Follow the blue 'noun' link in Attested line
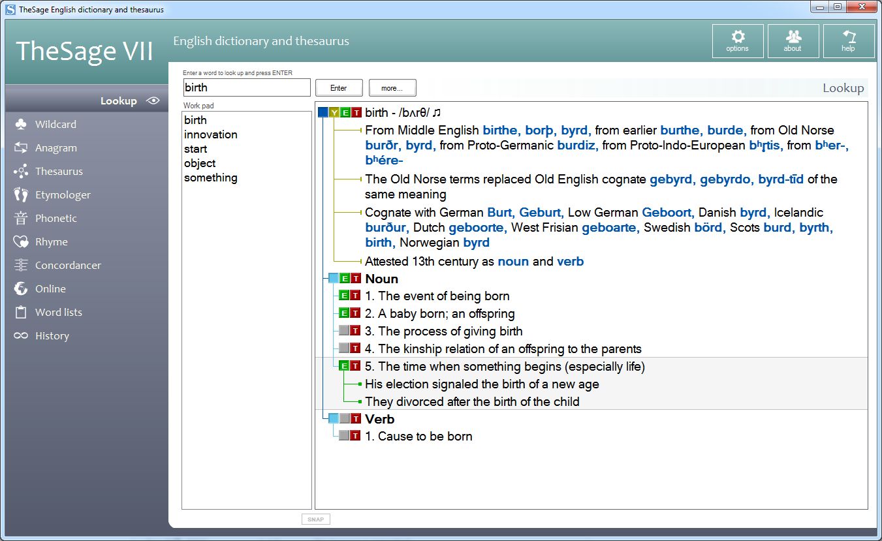This screenshot has height=541, width=882. coord(514,262)
